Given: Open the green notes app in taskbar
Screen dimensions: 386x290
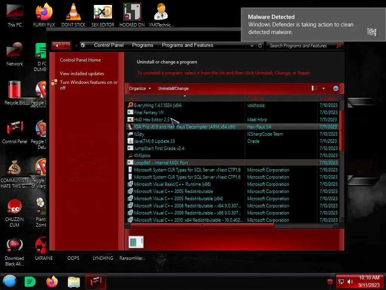Looking at the screenshot, I should pyautogui.click(x=30, y=281).
